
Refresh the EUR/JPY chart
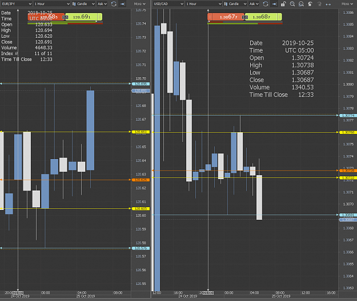point(114,3)
